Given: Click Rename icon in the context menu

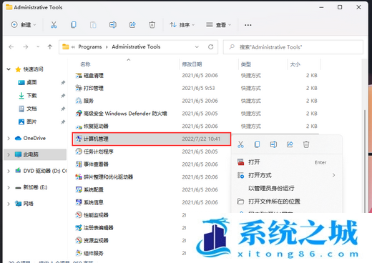Looking at the screenshot, I should point(273,144).
